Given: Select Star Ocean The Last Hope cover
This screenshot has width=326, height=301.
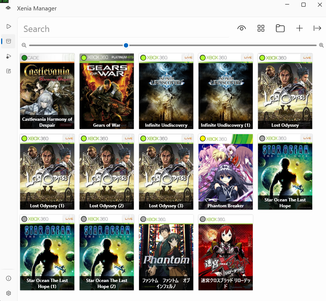Looking at the screenshot, I should pos(285,172).
